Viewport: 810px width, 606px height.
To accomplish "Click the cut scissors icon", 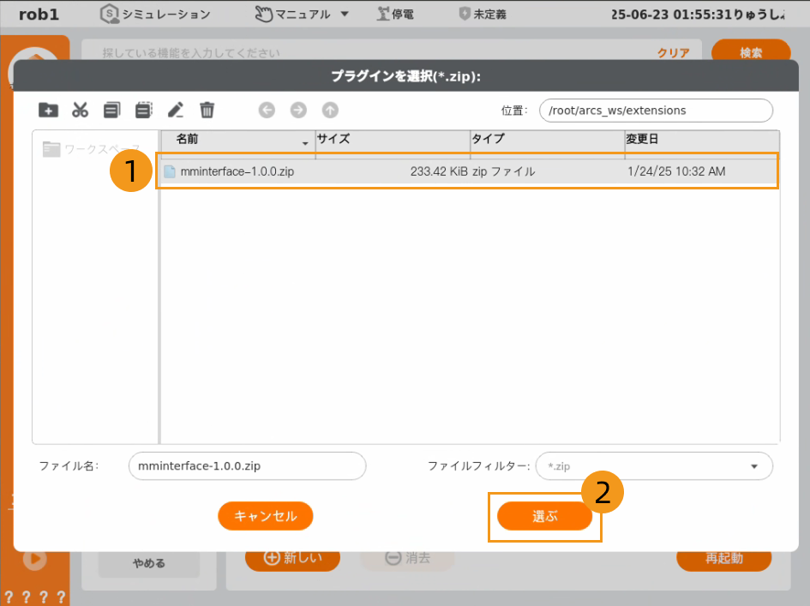I will (81, 110).
